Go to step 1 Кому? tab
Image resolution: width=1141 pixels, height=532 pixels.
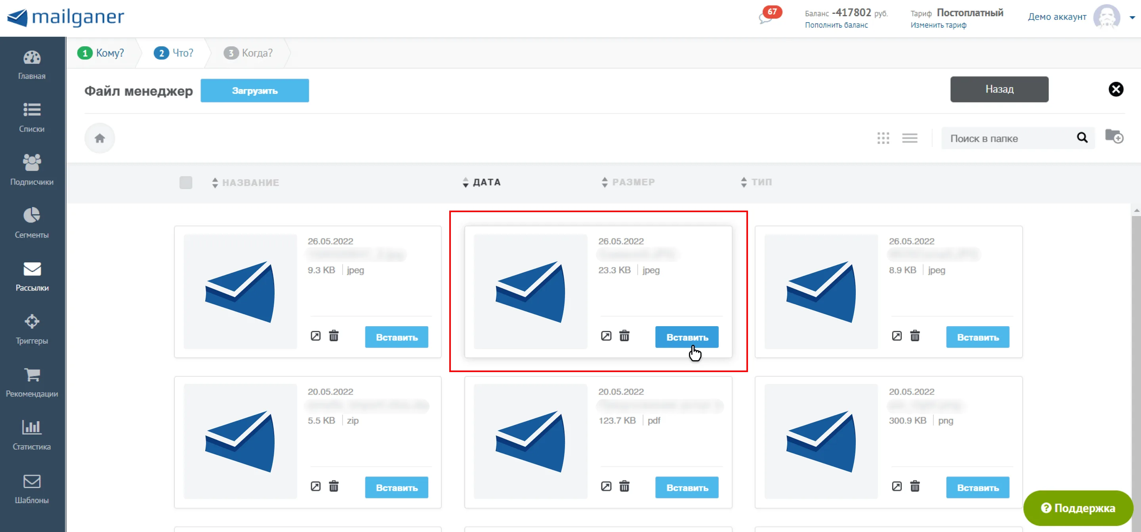(101, 53)
